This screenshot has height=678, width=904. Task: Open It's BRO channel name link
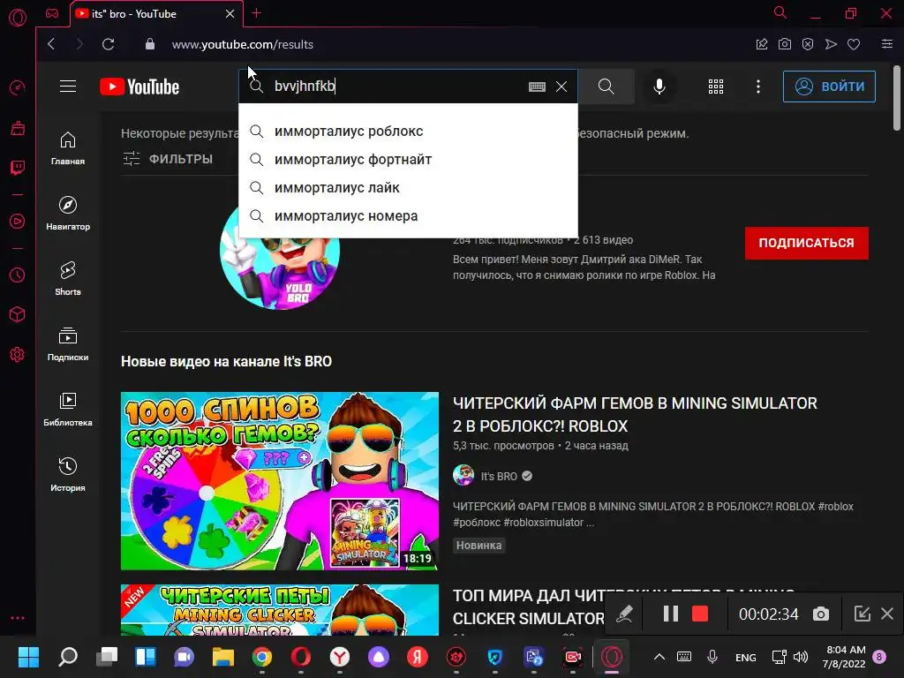coord(499,476)
